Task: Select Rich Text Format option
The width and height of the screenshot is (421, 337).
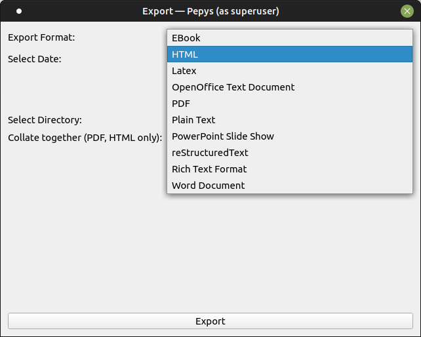Action: click(x=290, y=169)
